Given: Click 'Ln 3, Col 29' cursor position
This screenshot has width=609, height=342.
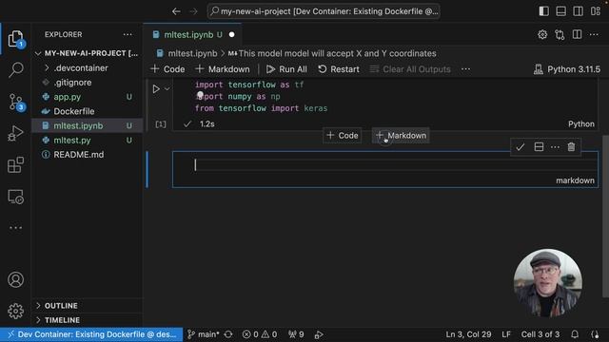Looking at the screenshot, I should [x=468, y=334].
